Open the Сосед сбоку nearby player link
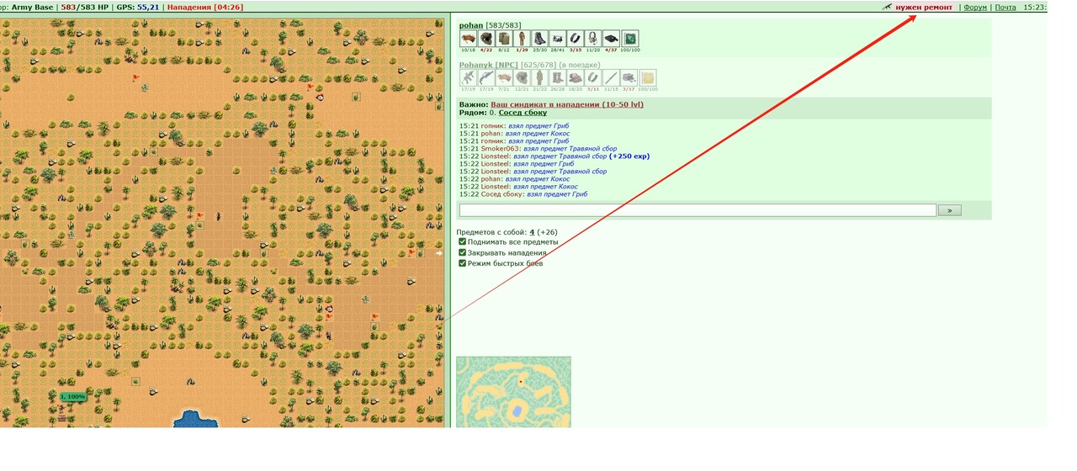The width and height of the screenshot is (1077, 471). [523, 113]
